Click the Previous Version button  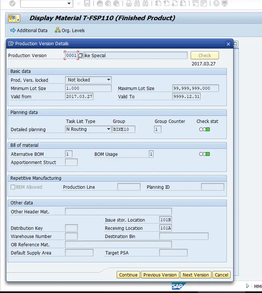160,275
